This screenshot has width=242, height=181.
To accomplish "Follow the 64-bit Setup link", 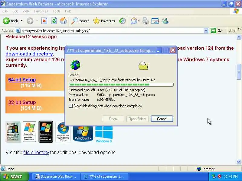I will 22,80.
